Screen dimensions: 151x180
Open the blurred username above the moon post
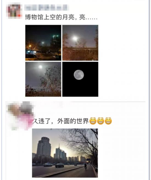click(47, 7)
